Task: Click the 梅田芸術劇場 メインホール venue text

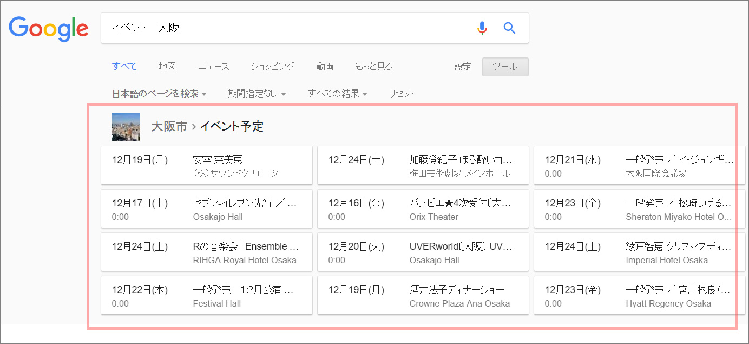Action: [x=459, y=173]
